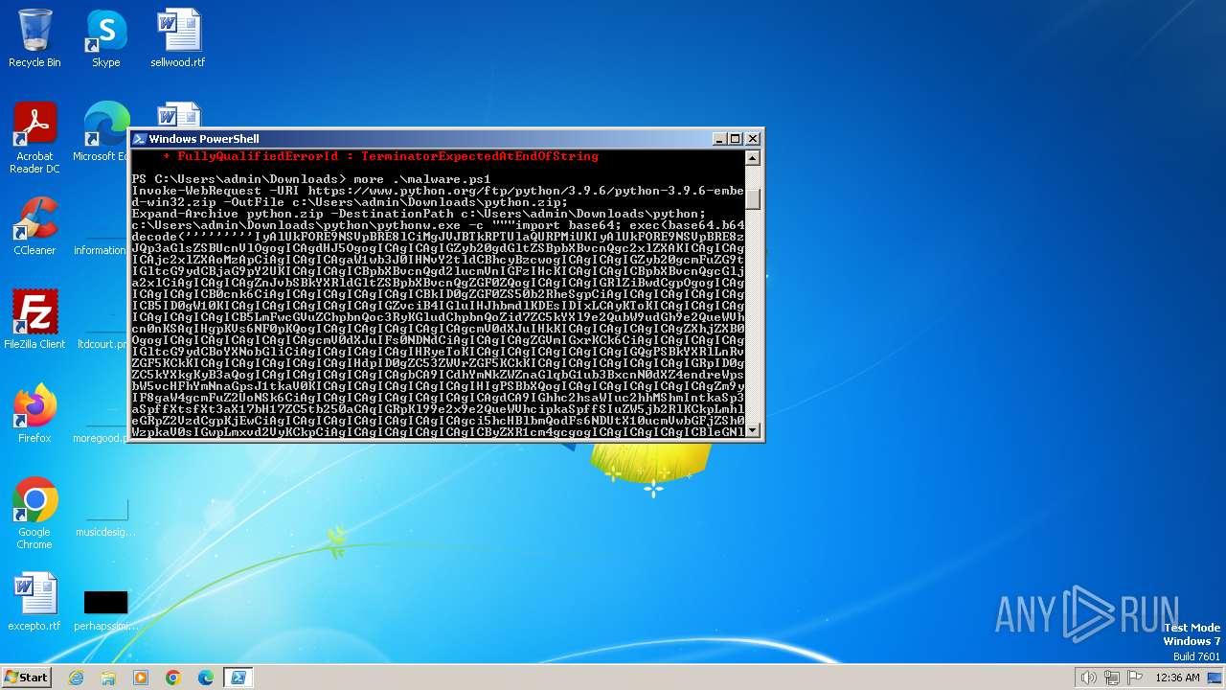Launch the Google Chrome desktop shortcut
Viewport: 1226px width, 690px height.
34,514
